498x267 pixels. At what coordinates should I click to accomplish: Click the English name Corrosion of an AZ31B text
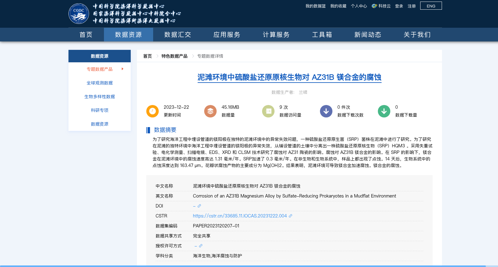[294, 196]
